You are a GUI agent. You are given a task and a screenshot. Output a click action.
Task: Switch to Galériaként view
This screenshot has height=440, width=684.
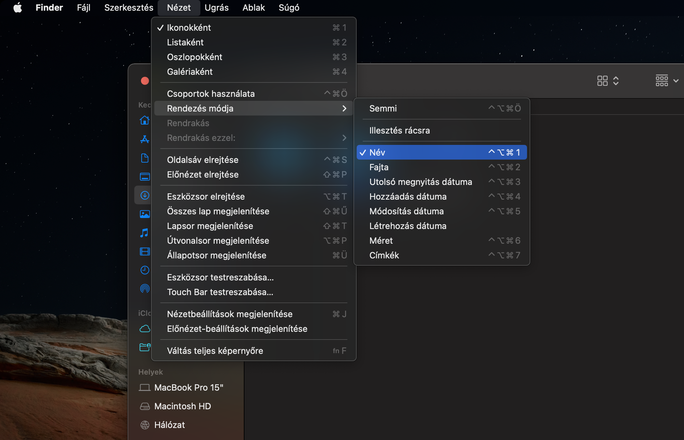pos(254,72)
